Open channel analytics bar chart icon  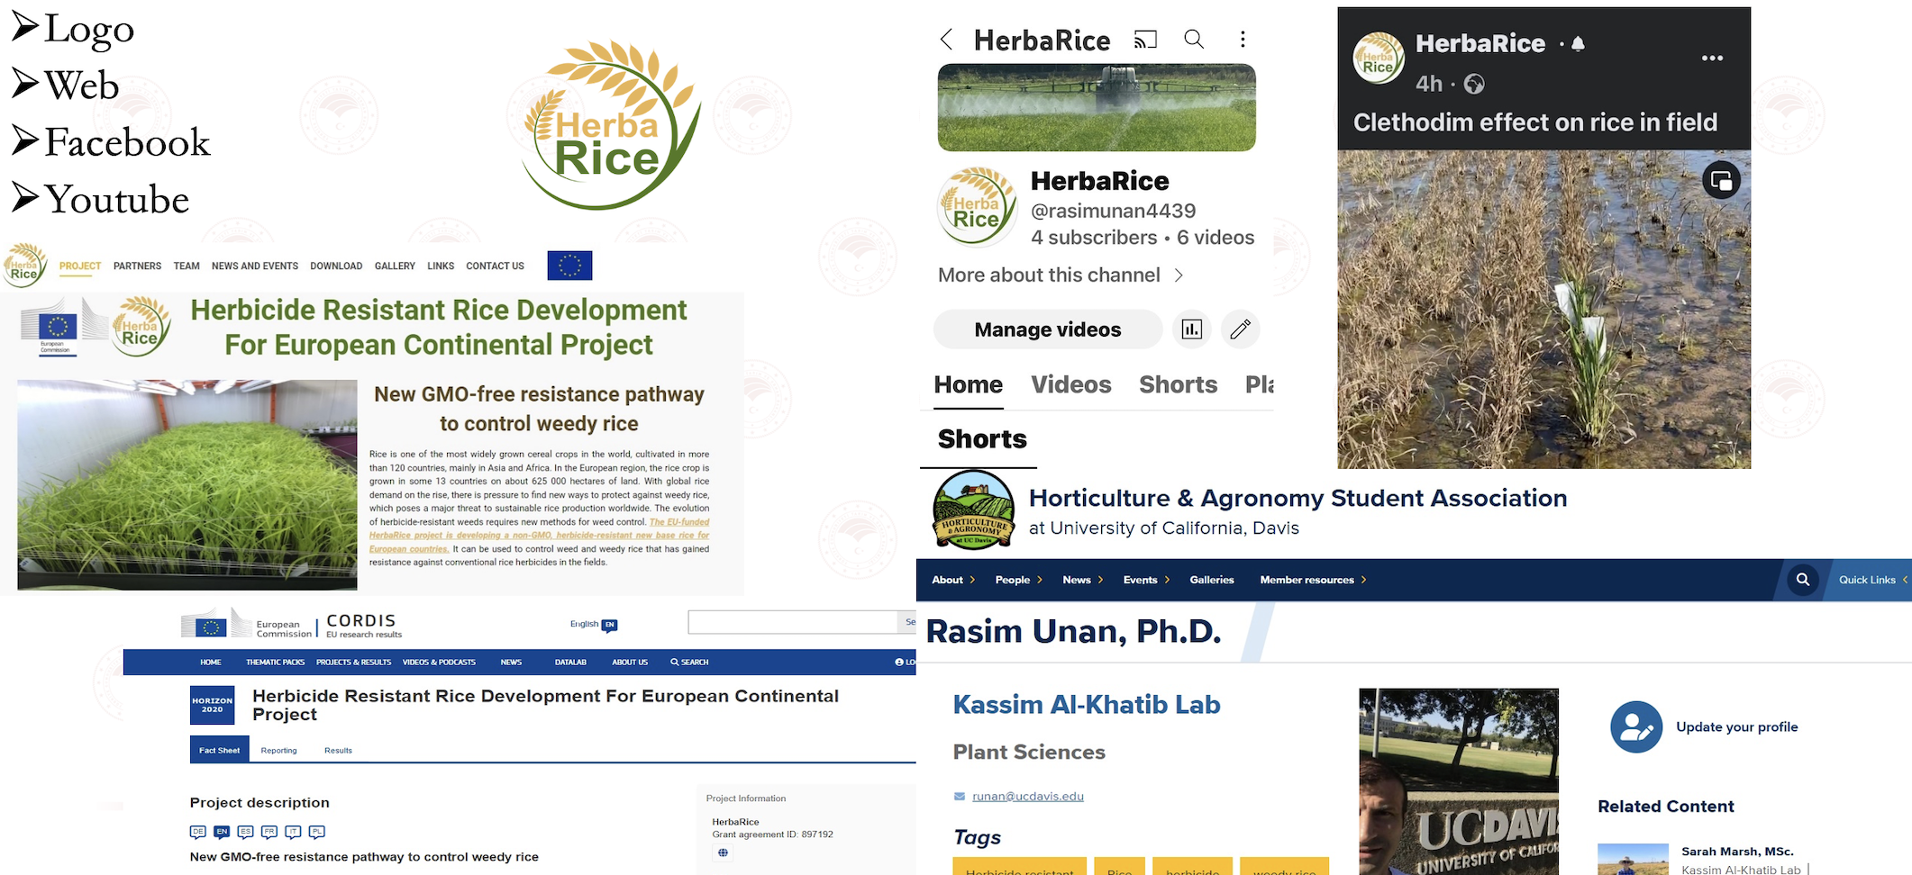point(1191,329)
